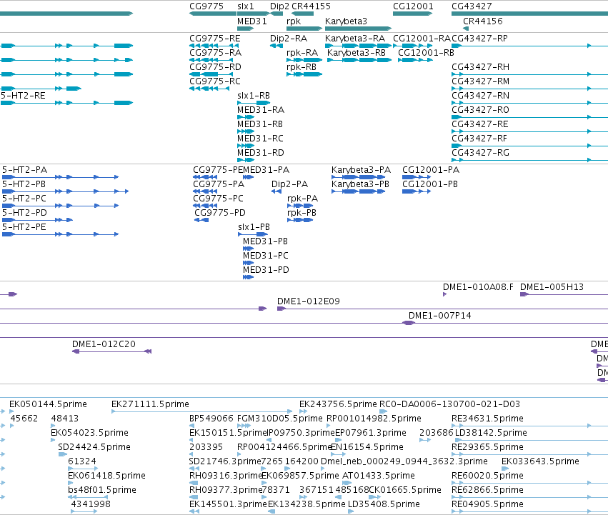Viewport: 608px width, 515px height.
Task: Select BAC clone DME1-012C20
Action: point(104,344)
